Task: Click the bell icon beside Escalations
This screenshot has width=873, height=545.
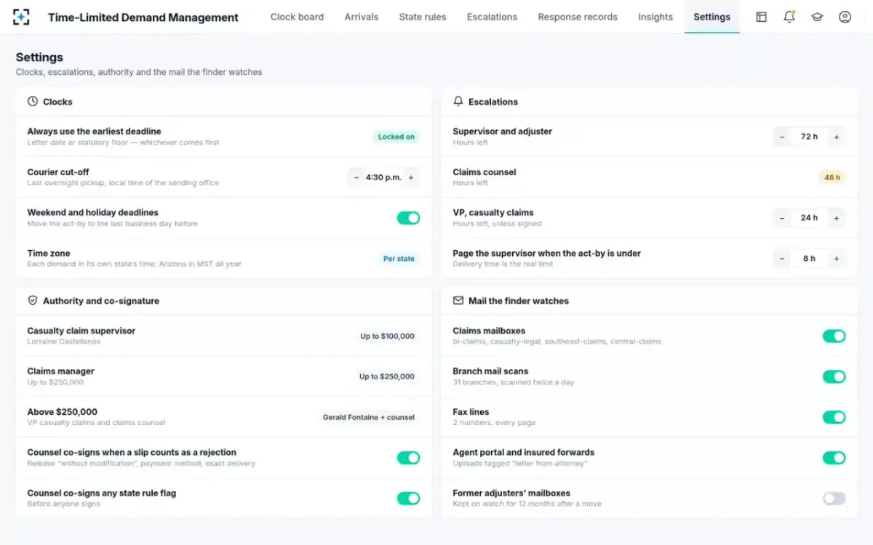Action: (x=458, y=102)
